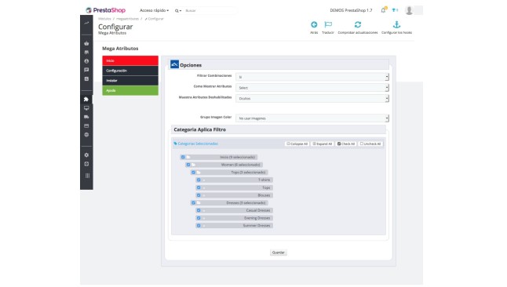Click the Expand All button
The image size is (507, 287).
[x=323, y=143]
